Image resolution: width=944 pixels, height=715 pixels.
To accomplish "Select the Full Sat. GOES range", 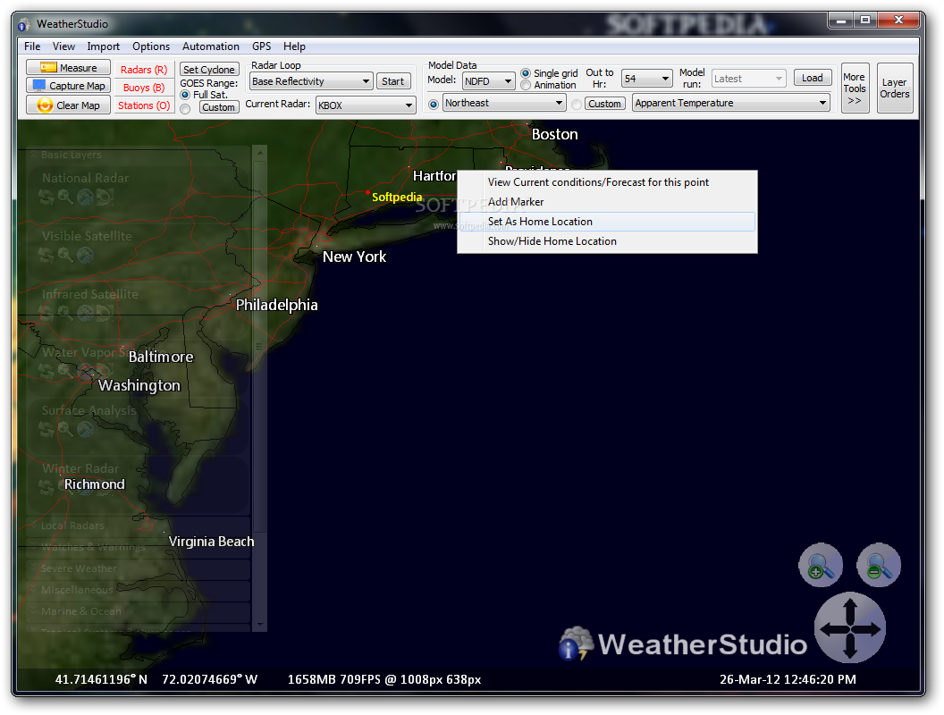I will coord(185,95).
